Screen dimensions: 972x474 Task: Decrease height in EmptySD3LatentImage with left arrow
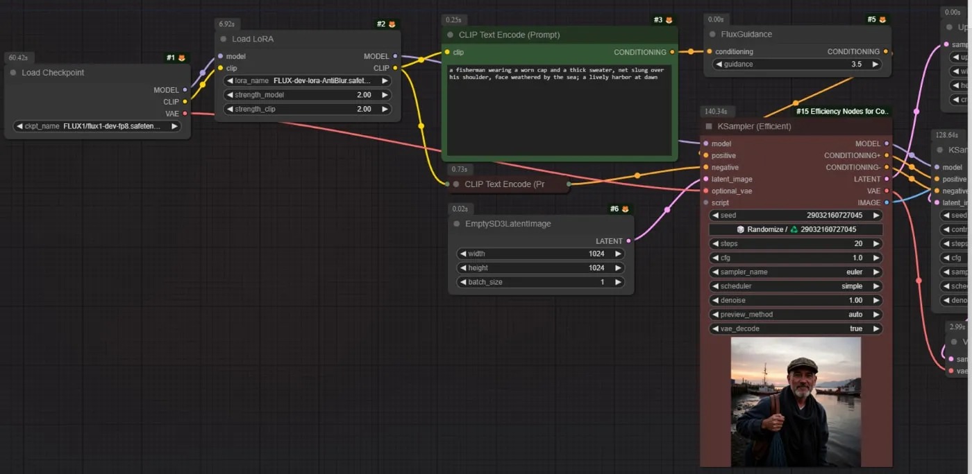[x=462, y=267]
